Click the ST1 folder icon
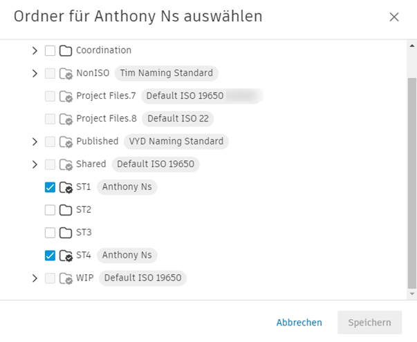417x342 pixels. coord(66,187)
